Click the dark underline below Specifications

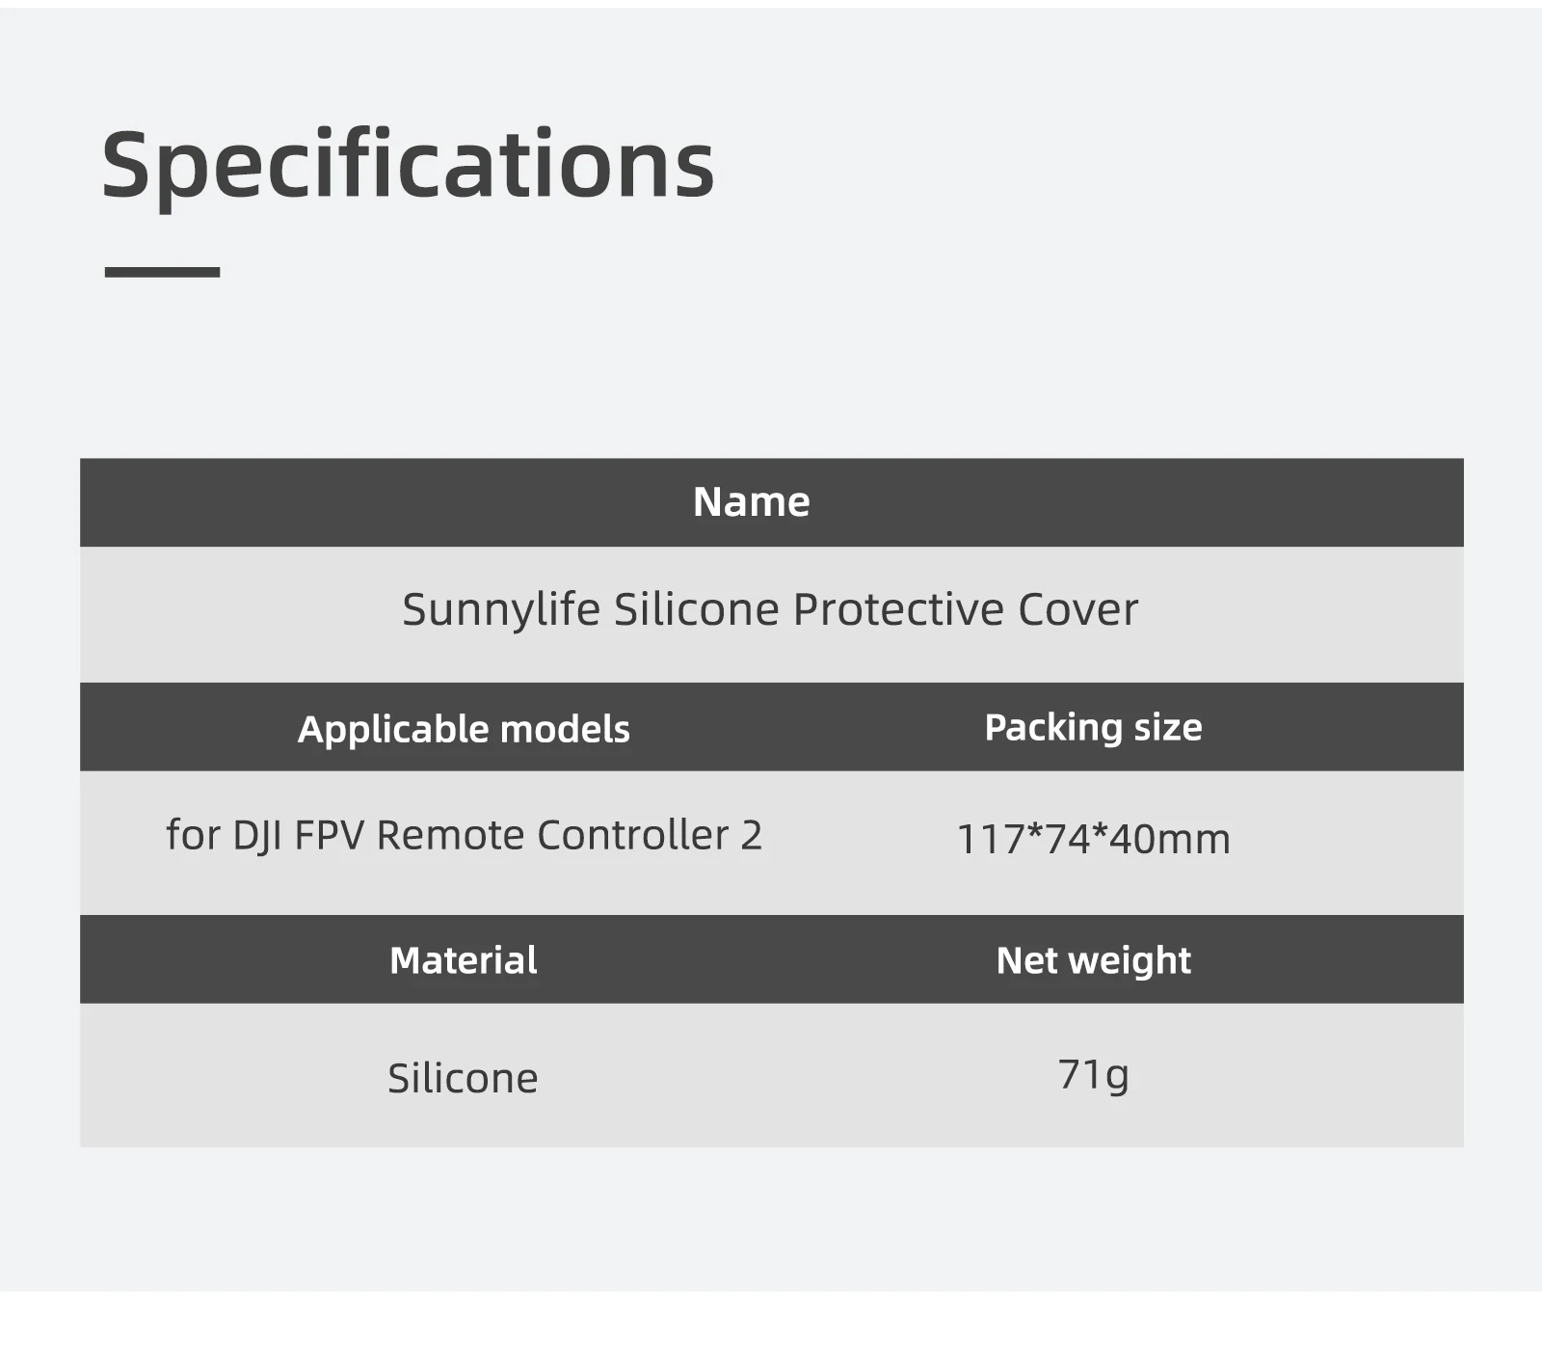(162, 272)
